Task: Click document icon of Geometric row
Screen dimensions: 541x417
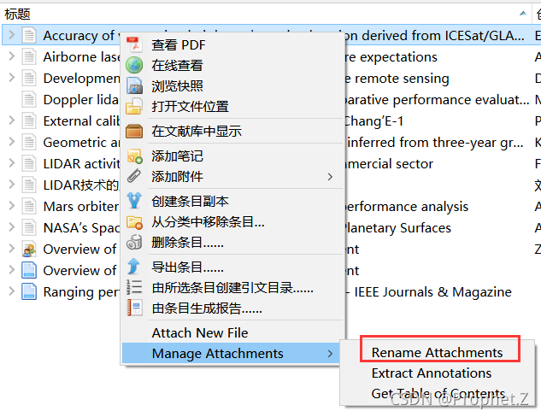Action: coord(29,142)
